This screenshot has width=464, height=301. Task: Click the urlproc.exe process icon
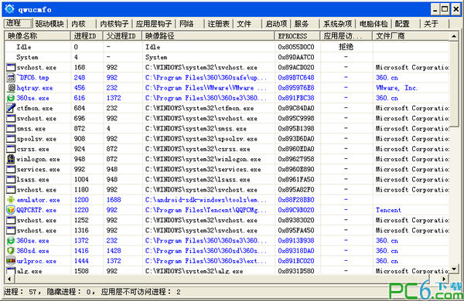(11, 261)
